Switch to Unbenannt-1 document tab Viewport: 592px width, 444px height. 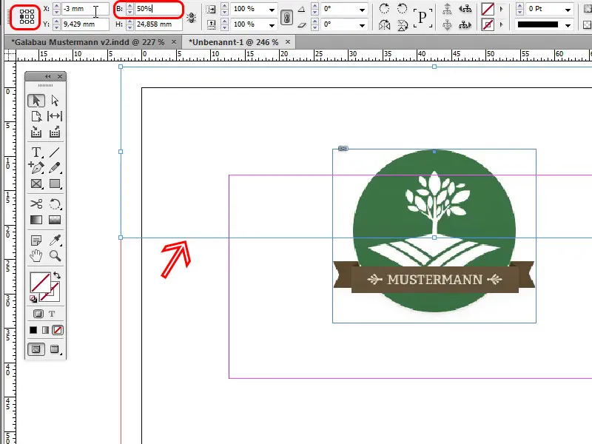tap(233, 42)
